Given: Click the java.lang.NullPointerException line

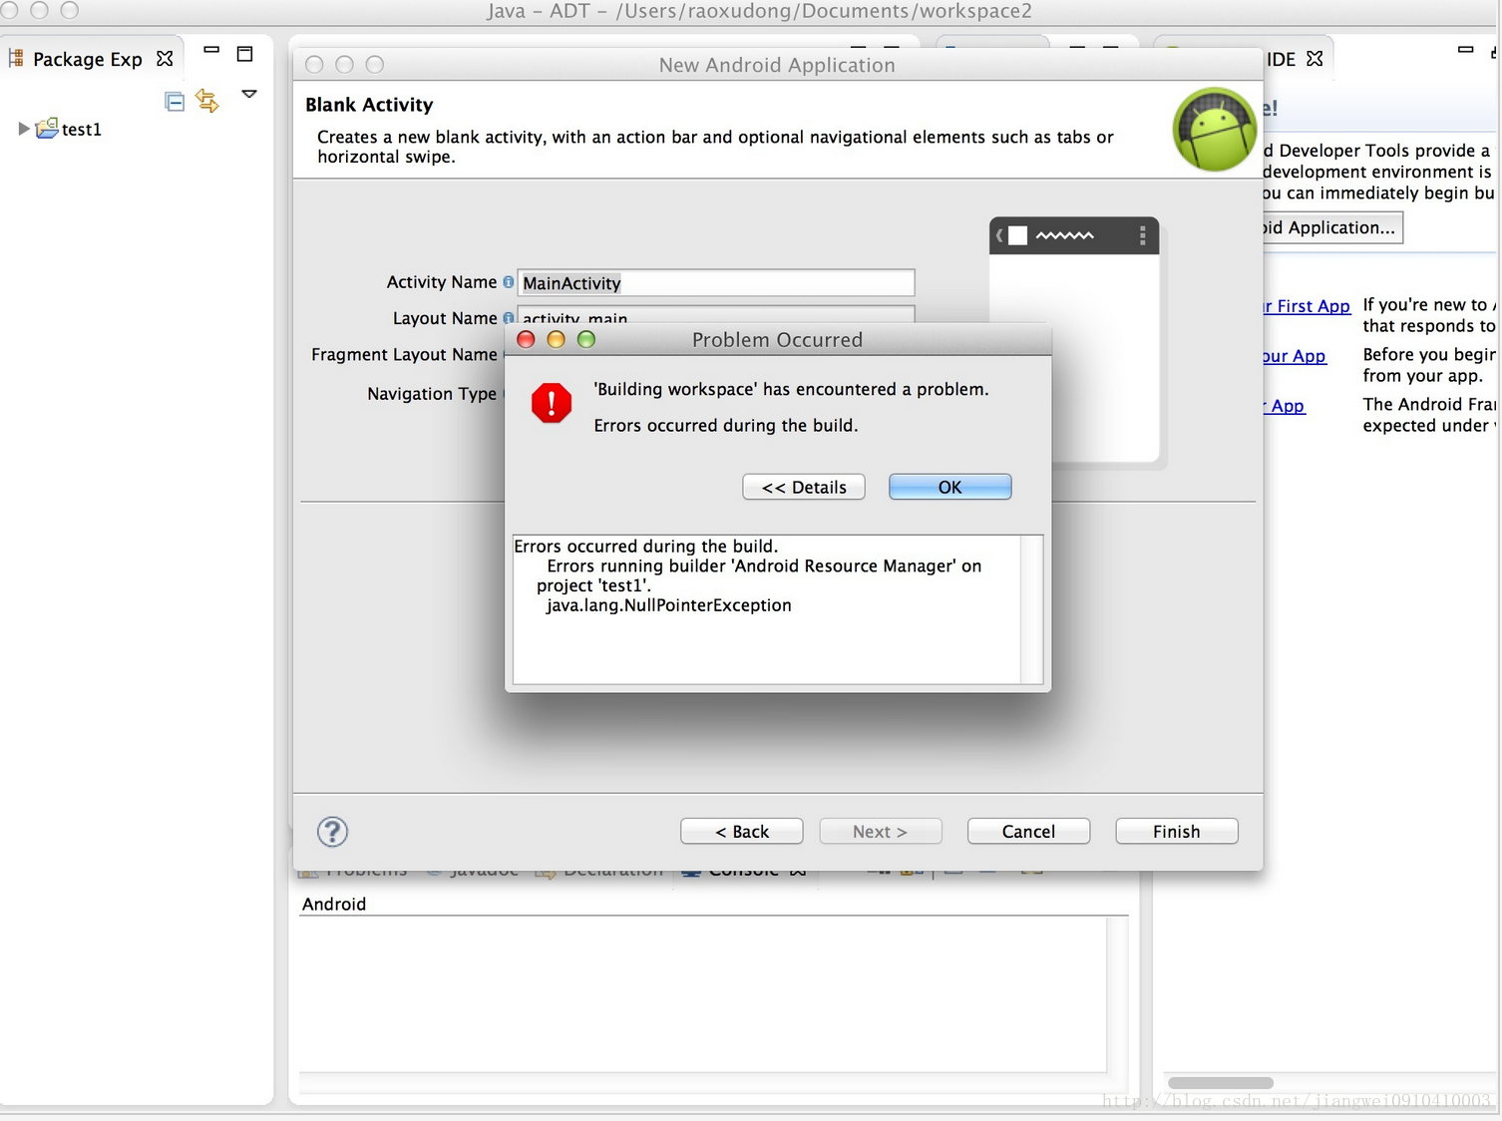Looking at the screenshot, I should [668, 605].
